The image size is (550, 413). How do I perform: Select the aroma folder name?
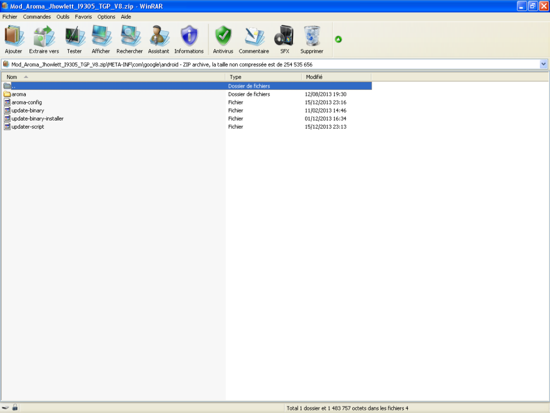[19, 94]
